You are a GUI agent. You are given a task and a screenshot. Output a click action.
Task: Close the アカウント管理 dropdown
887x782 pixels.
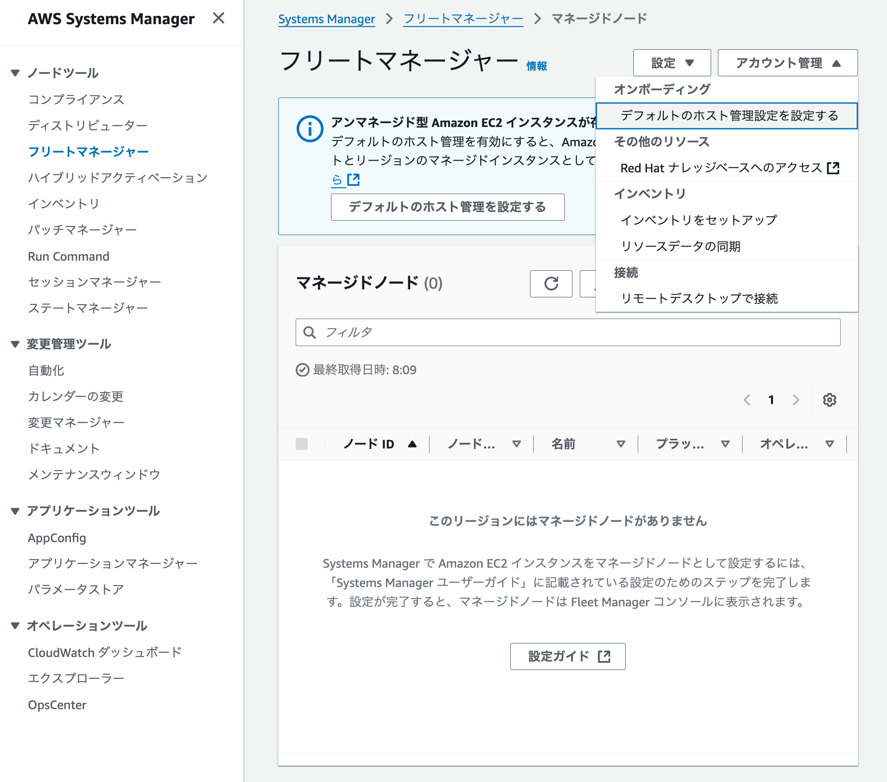coord(788,63)
